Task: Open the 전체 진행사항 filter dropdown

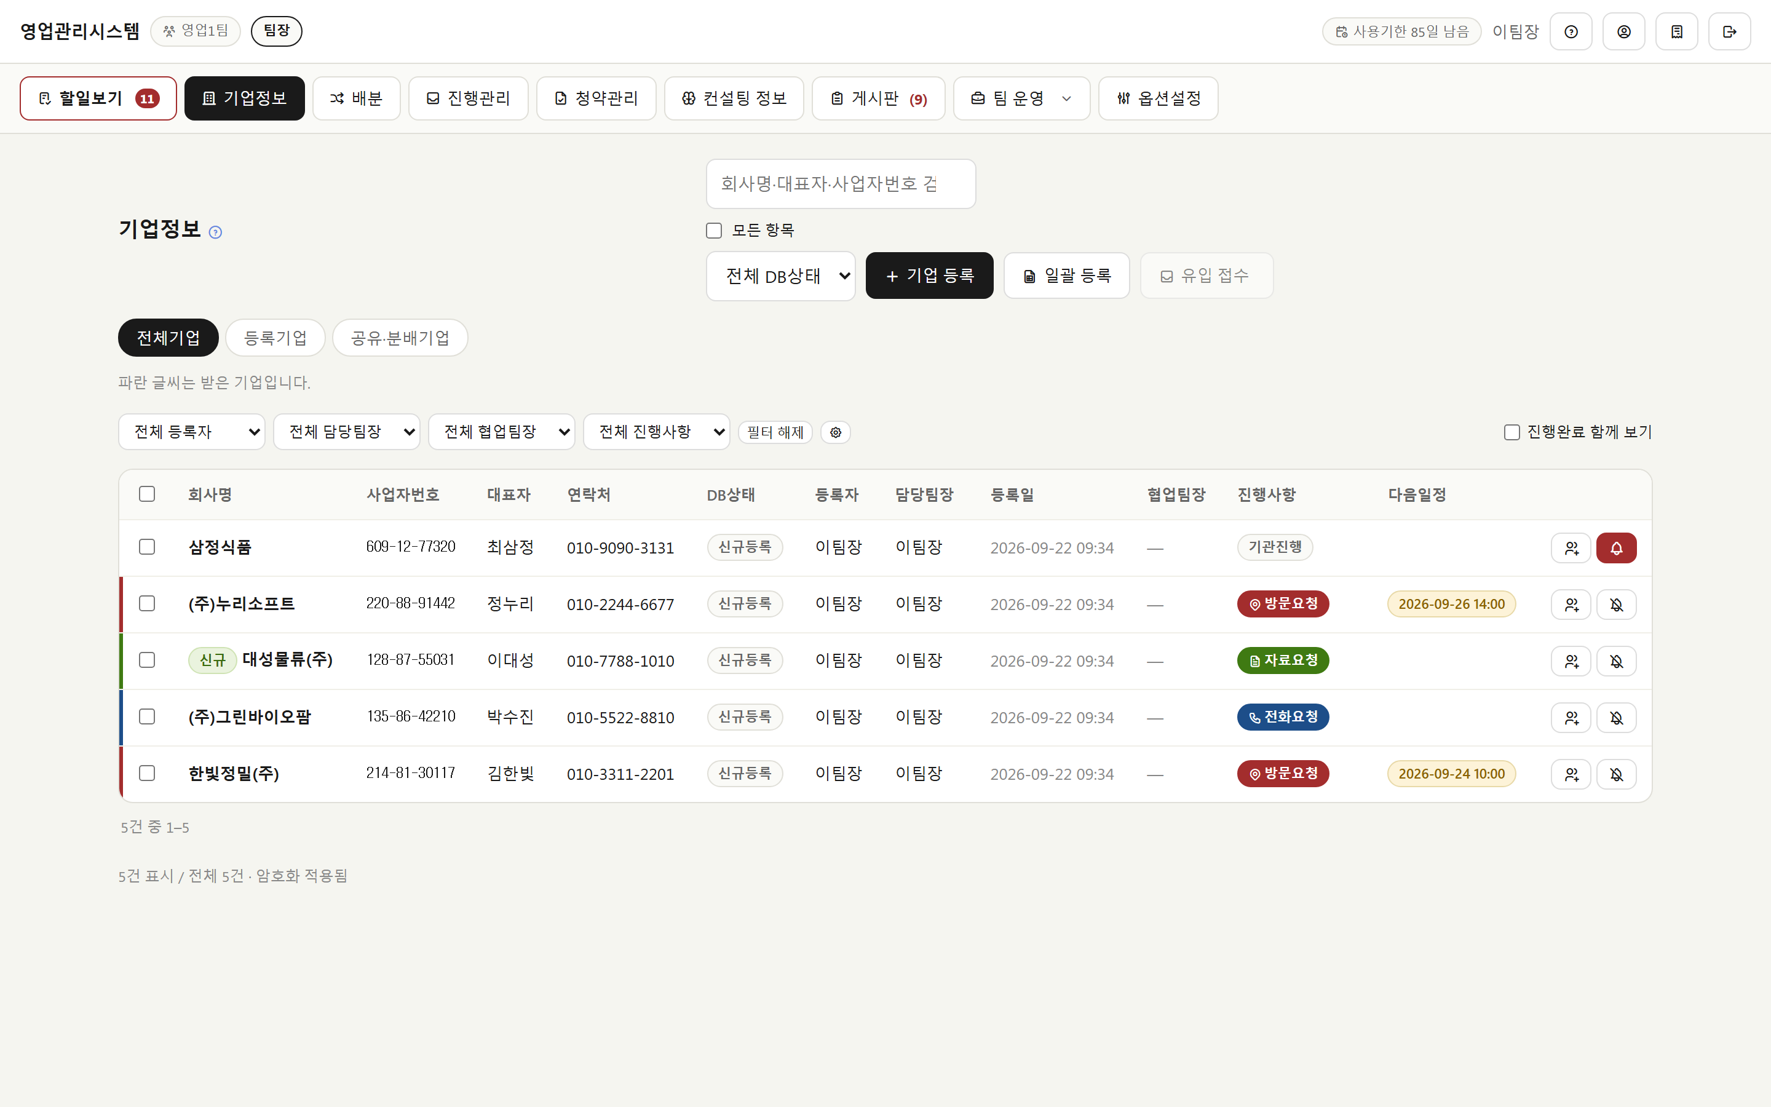Action: 657,432
